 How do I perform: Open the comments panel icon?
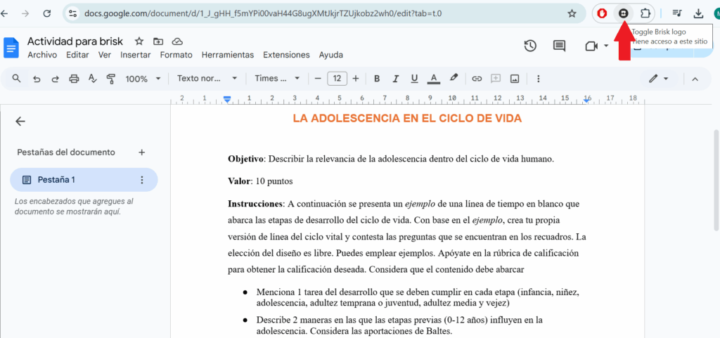[559, 46]
